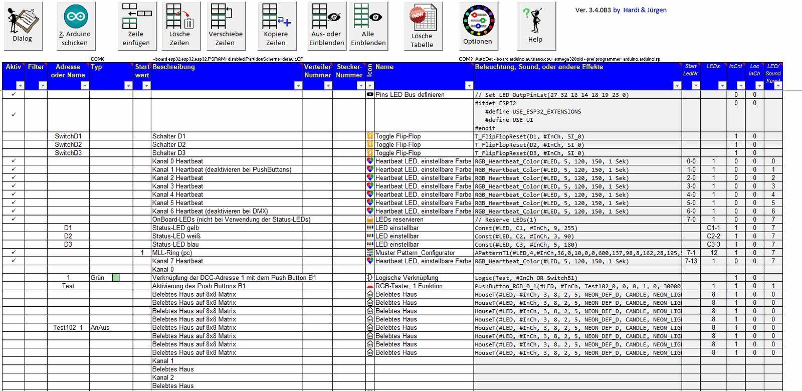Delete rows using Lösche Zeilen

(x=179, y=26)
